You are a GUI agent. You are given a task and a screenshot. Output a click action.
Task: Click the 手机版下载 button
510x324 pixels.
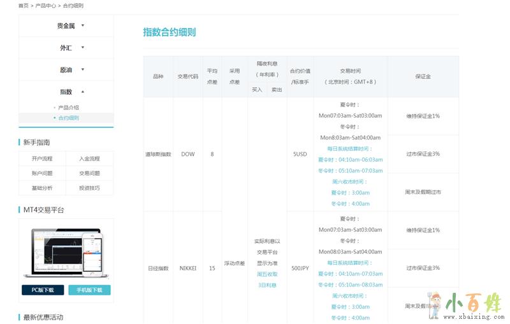[x=89, y=290]
